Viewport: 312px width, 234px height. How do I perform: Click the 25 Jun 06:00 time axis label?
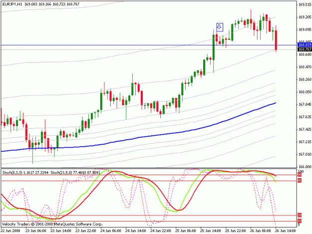[x=185, y=231]
